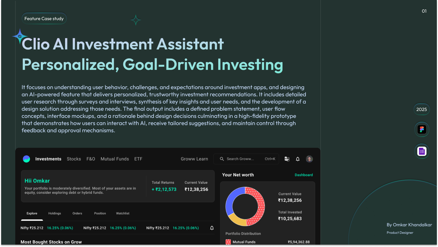
Task: Click the Most Bought Stocks on Grow heading
Action: [51, 242]
